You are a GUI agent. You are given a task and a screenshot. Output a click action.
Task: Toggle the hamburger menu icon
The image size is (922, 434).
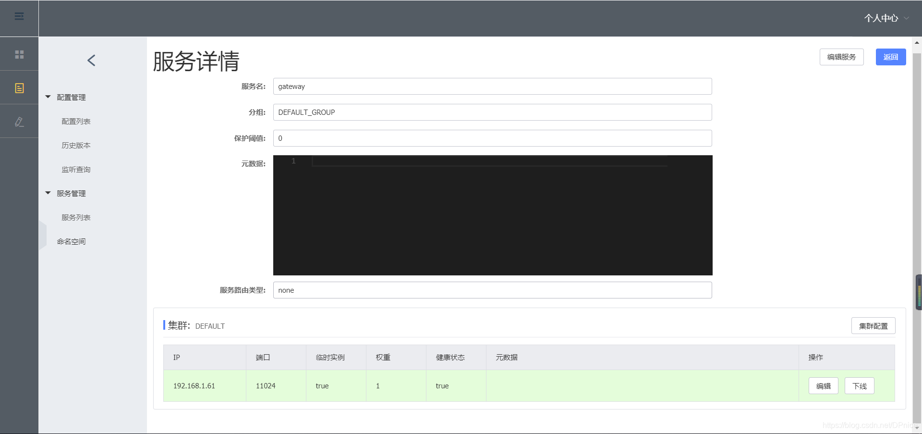click(x=19, y=16)
